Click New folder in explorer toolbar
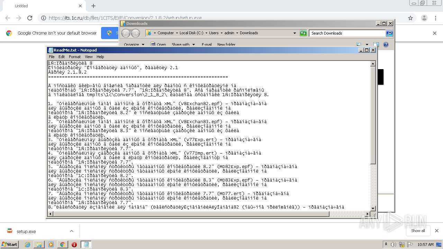The height and width of the screenshot is (249, 443). click(226, 45)
